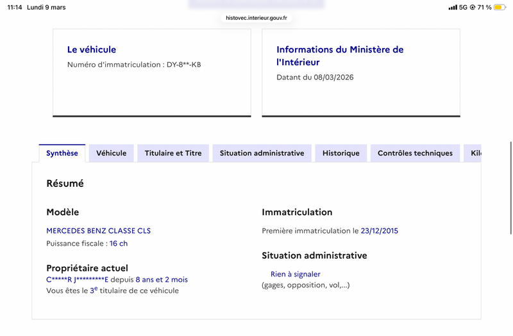
Task: Open the Titulaire et Titre tab
Action: tap(173, 153)
